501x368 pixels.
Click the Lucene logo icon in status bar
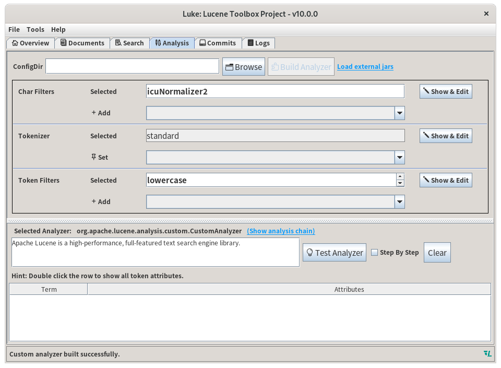[487, 353]
